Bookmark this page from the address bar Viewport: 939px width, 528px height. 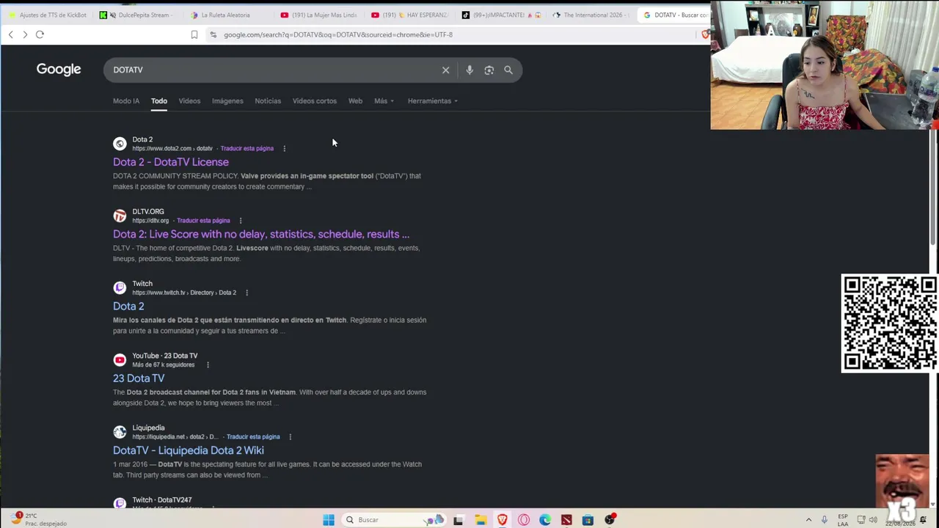click(x=194, y=34)
